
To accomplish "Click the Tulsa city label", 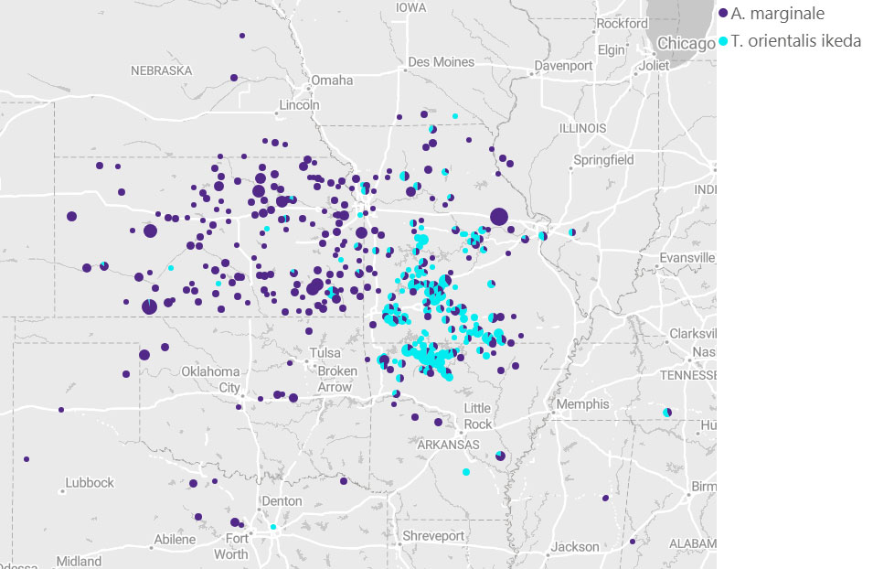I will (x=325, y=353).
